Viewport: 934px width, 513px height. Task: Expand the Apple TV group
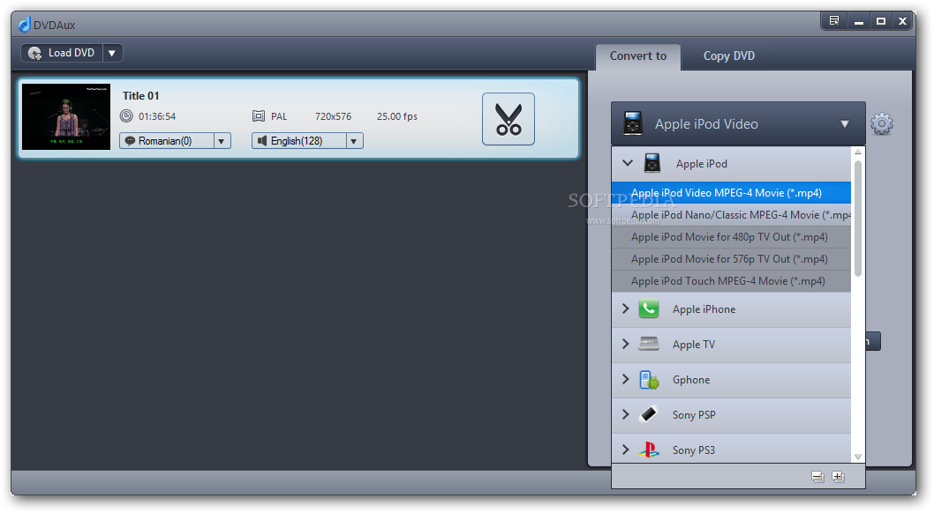click(x=625, y=344)
